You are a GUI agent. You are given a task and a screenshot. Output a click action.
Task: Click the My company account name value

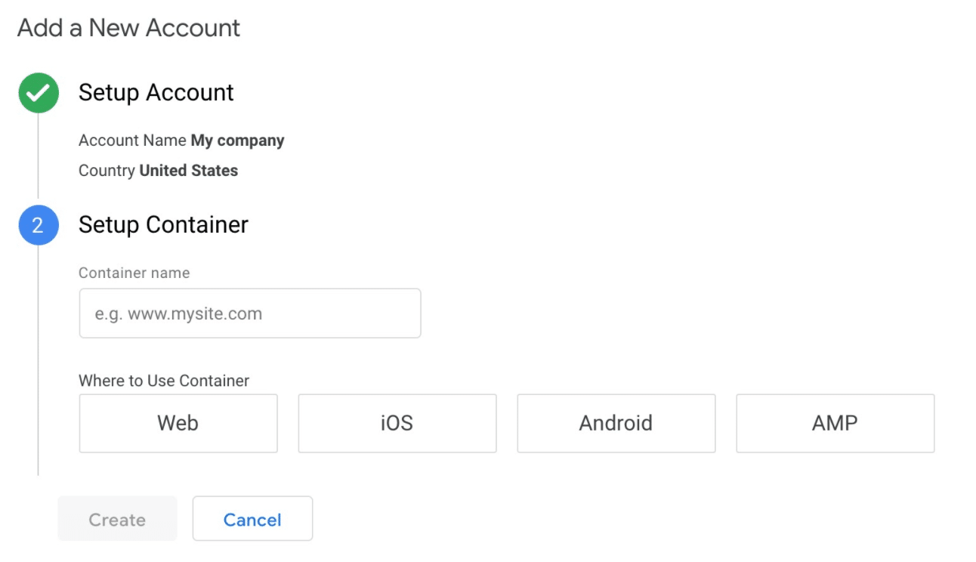[x=237, y=140]
